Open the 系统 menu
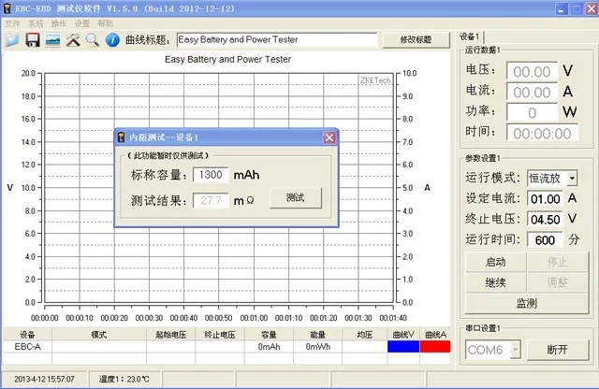The image size is (599, 389). point(36,23)
